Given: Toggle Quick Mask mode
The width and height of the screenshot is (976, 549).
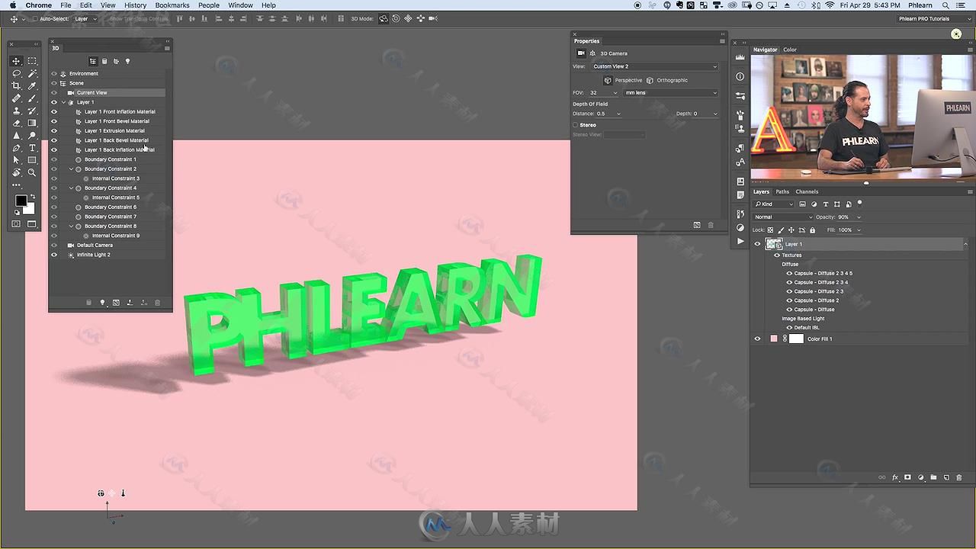Looking at the screenshot, I should (16, 224).
